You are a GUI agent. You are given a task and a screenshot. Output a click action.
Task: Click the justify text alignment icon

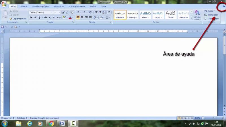pyautogui.click(x=90, y=17)
